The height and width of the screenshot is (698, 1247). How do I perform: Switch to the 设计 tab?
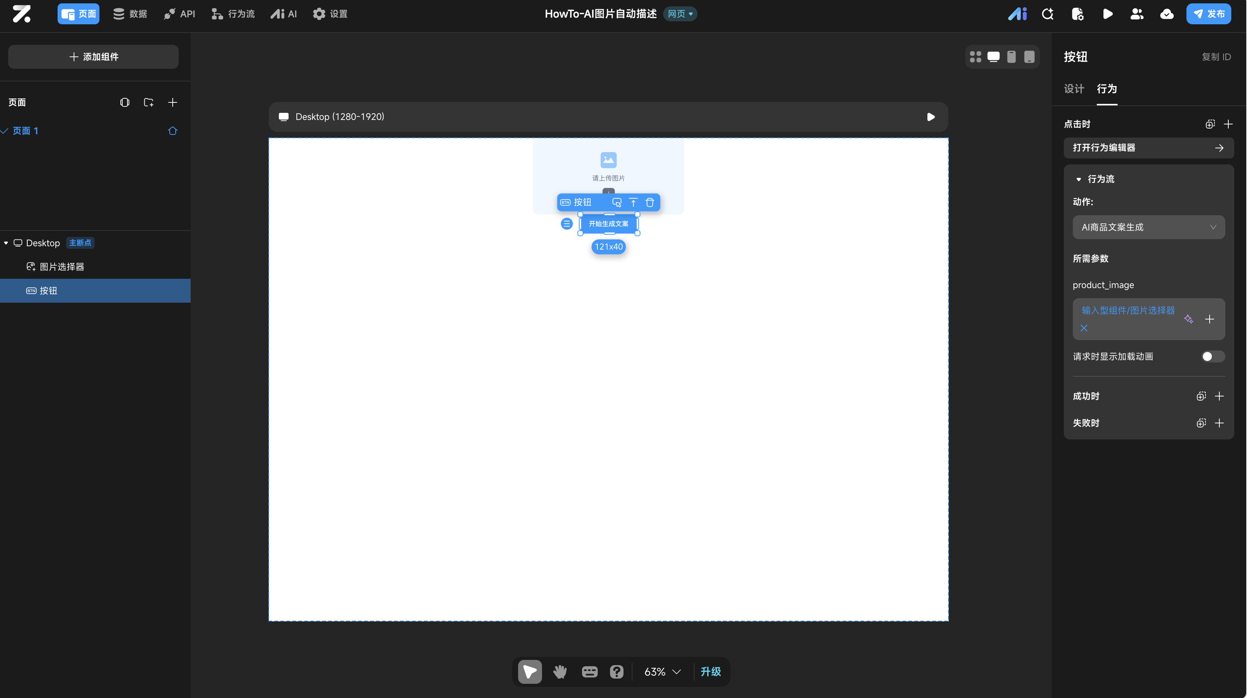(1074, 89)
